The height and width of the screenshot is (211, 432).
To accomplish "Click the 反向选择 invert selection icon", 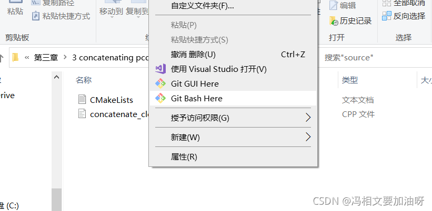I will click(x=387, y=16).
